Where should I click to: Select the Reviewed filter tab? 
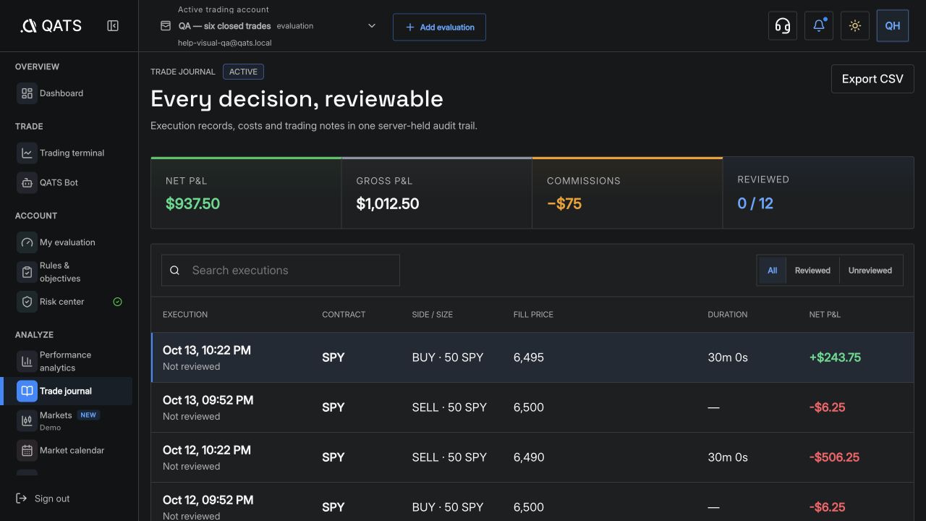812,271
